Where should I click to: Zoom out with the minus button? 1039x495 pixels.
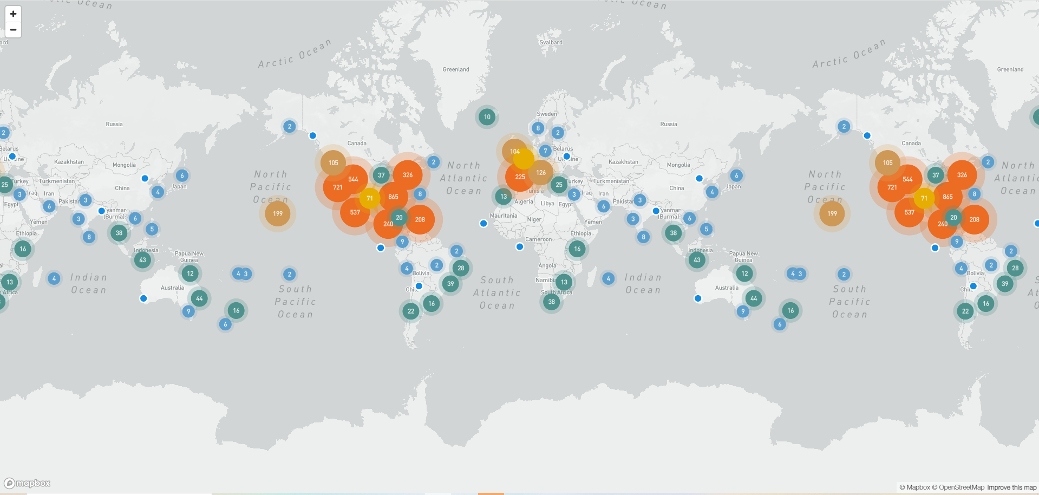tap(13, 30)
